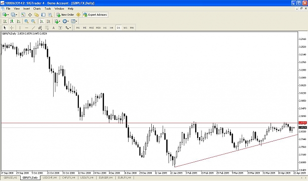This screenshot has width=308, height=181.
Task: Open the Window menu
Action: [x=59, y=9]
